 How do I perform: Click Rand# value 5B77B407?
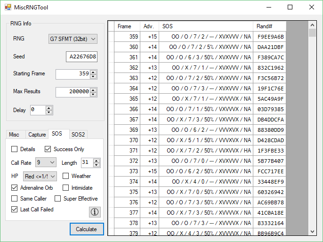click(x=270, y=161)
